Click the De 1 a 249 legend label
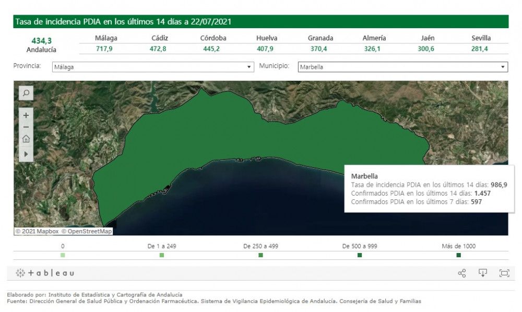This screenshot has width=522, height=312. click(162, 246)
